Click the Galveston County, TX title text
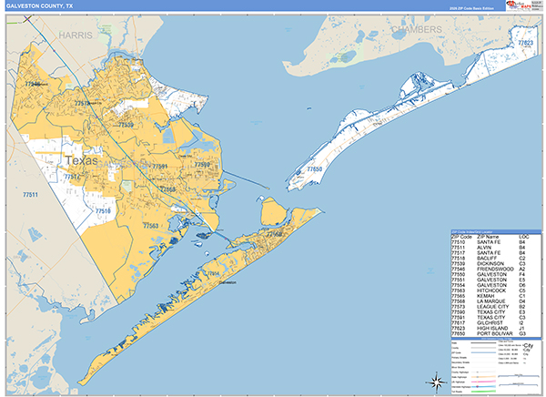 pyautogui.click(x=40, y=6)
